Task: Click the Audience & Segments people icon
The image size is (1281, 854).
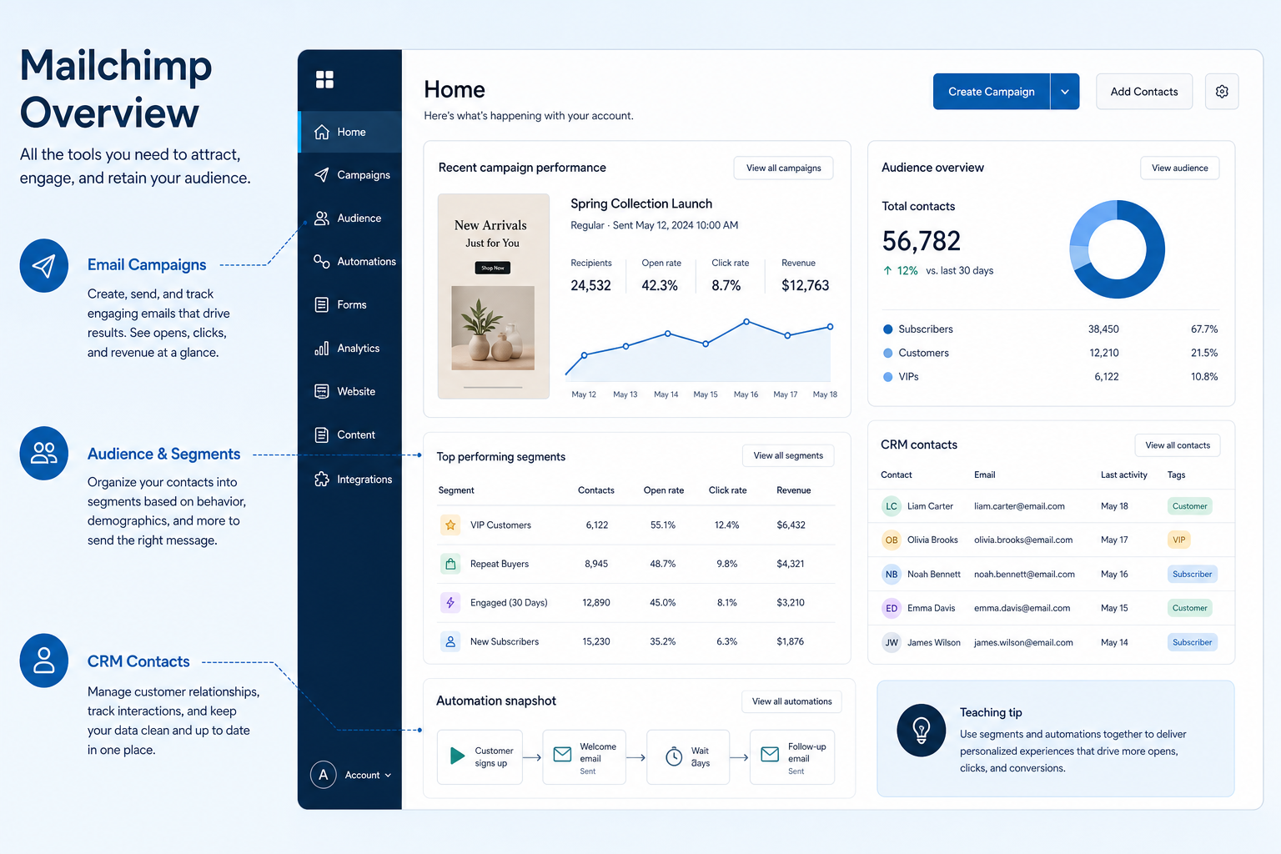Action: (x=44, y=454)
